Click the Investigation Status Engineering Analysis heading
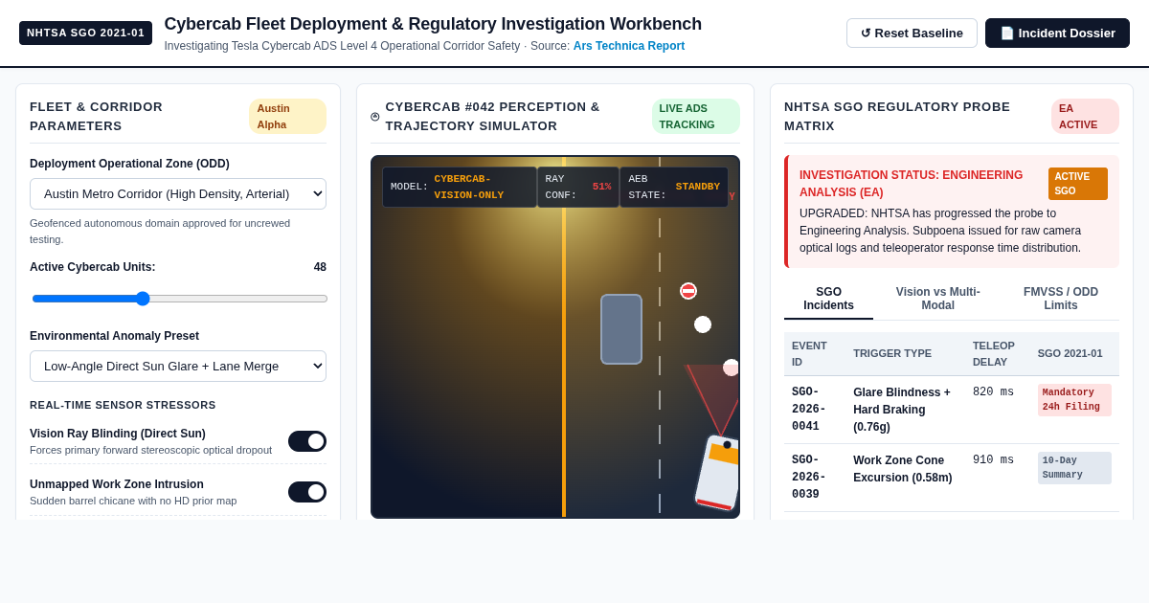This screenshot has width=1149, height=603. [x=911, y=184]
